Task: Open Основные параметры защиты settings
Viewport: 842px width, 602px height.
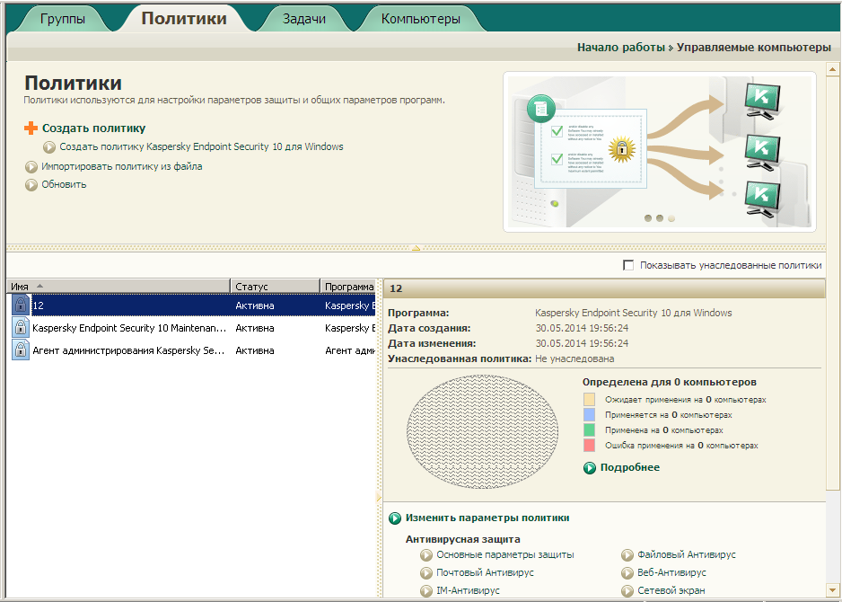Action: (x=504, y=554)
